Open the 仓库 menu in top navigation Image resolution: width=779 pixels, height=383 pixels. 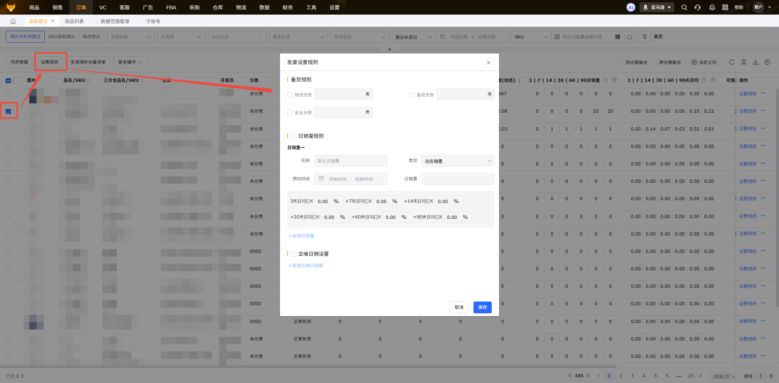[218, 7]
